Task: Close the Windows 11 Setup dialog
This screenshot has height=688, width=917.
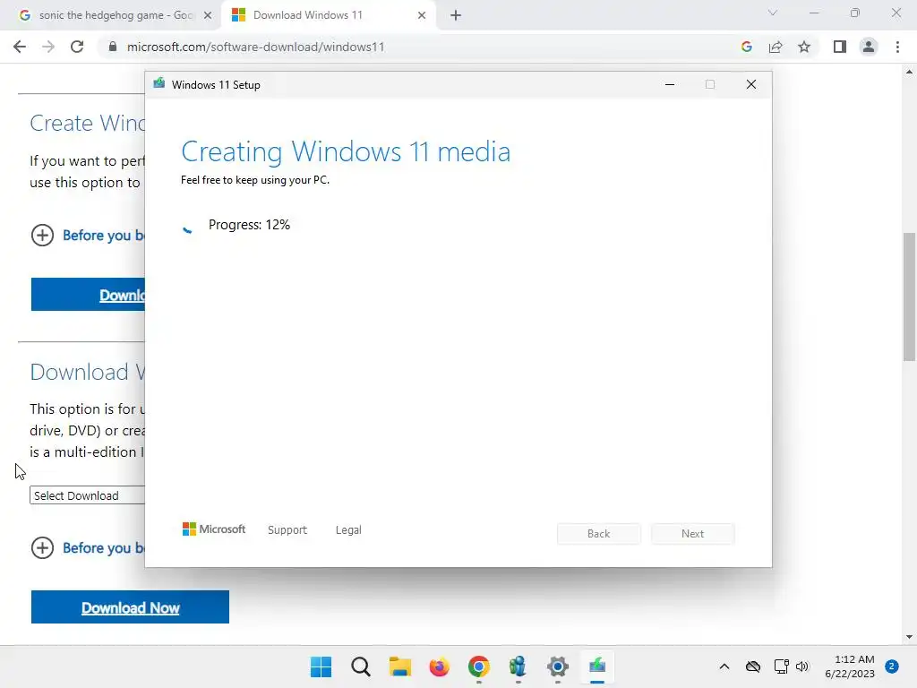Action: pyautogui.click(x=751, y=85)
